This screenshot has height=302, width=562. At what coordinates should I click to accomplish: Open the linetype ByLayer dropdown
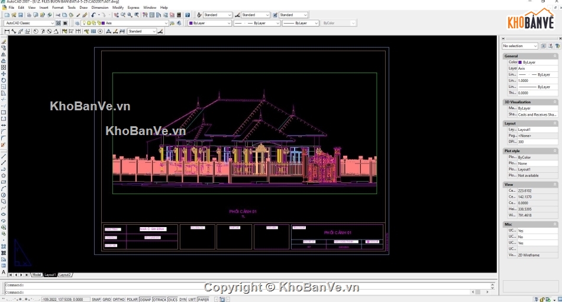pos(257,23)
